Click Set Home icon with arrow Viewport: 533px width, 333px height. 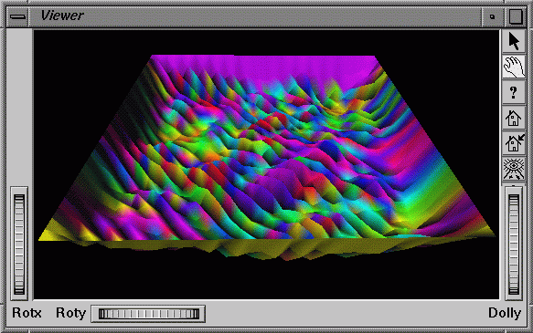coord(514,143)
